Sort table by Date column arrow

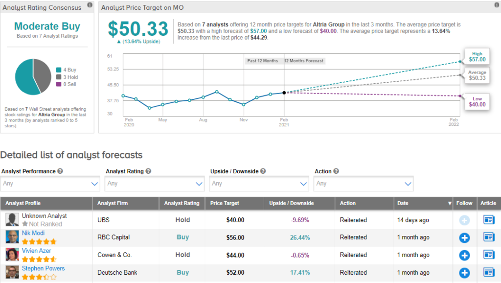(450, 203)
